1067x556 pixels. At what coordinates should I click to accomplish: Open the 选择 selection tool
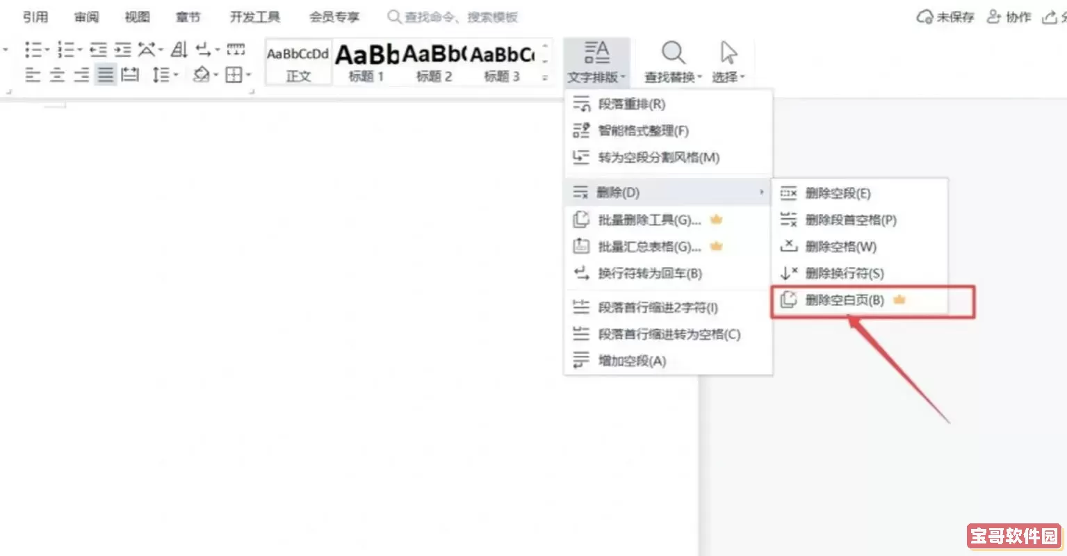[728, 62]
